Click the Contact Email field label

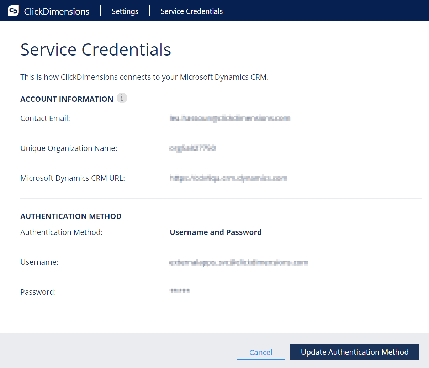pos(45,118)
